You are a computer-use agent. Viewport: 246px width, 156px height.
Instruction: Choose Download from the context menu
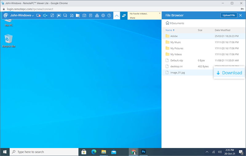[x=229, y=73]
